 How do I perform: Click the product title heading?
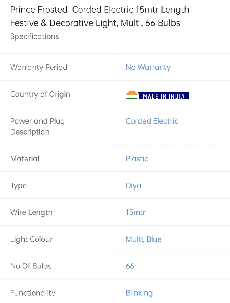pos(100,16)
